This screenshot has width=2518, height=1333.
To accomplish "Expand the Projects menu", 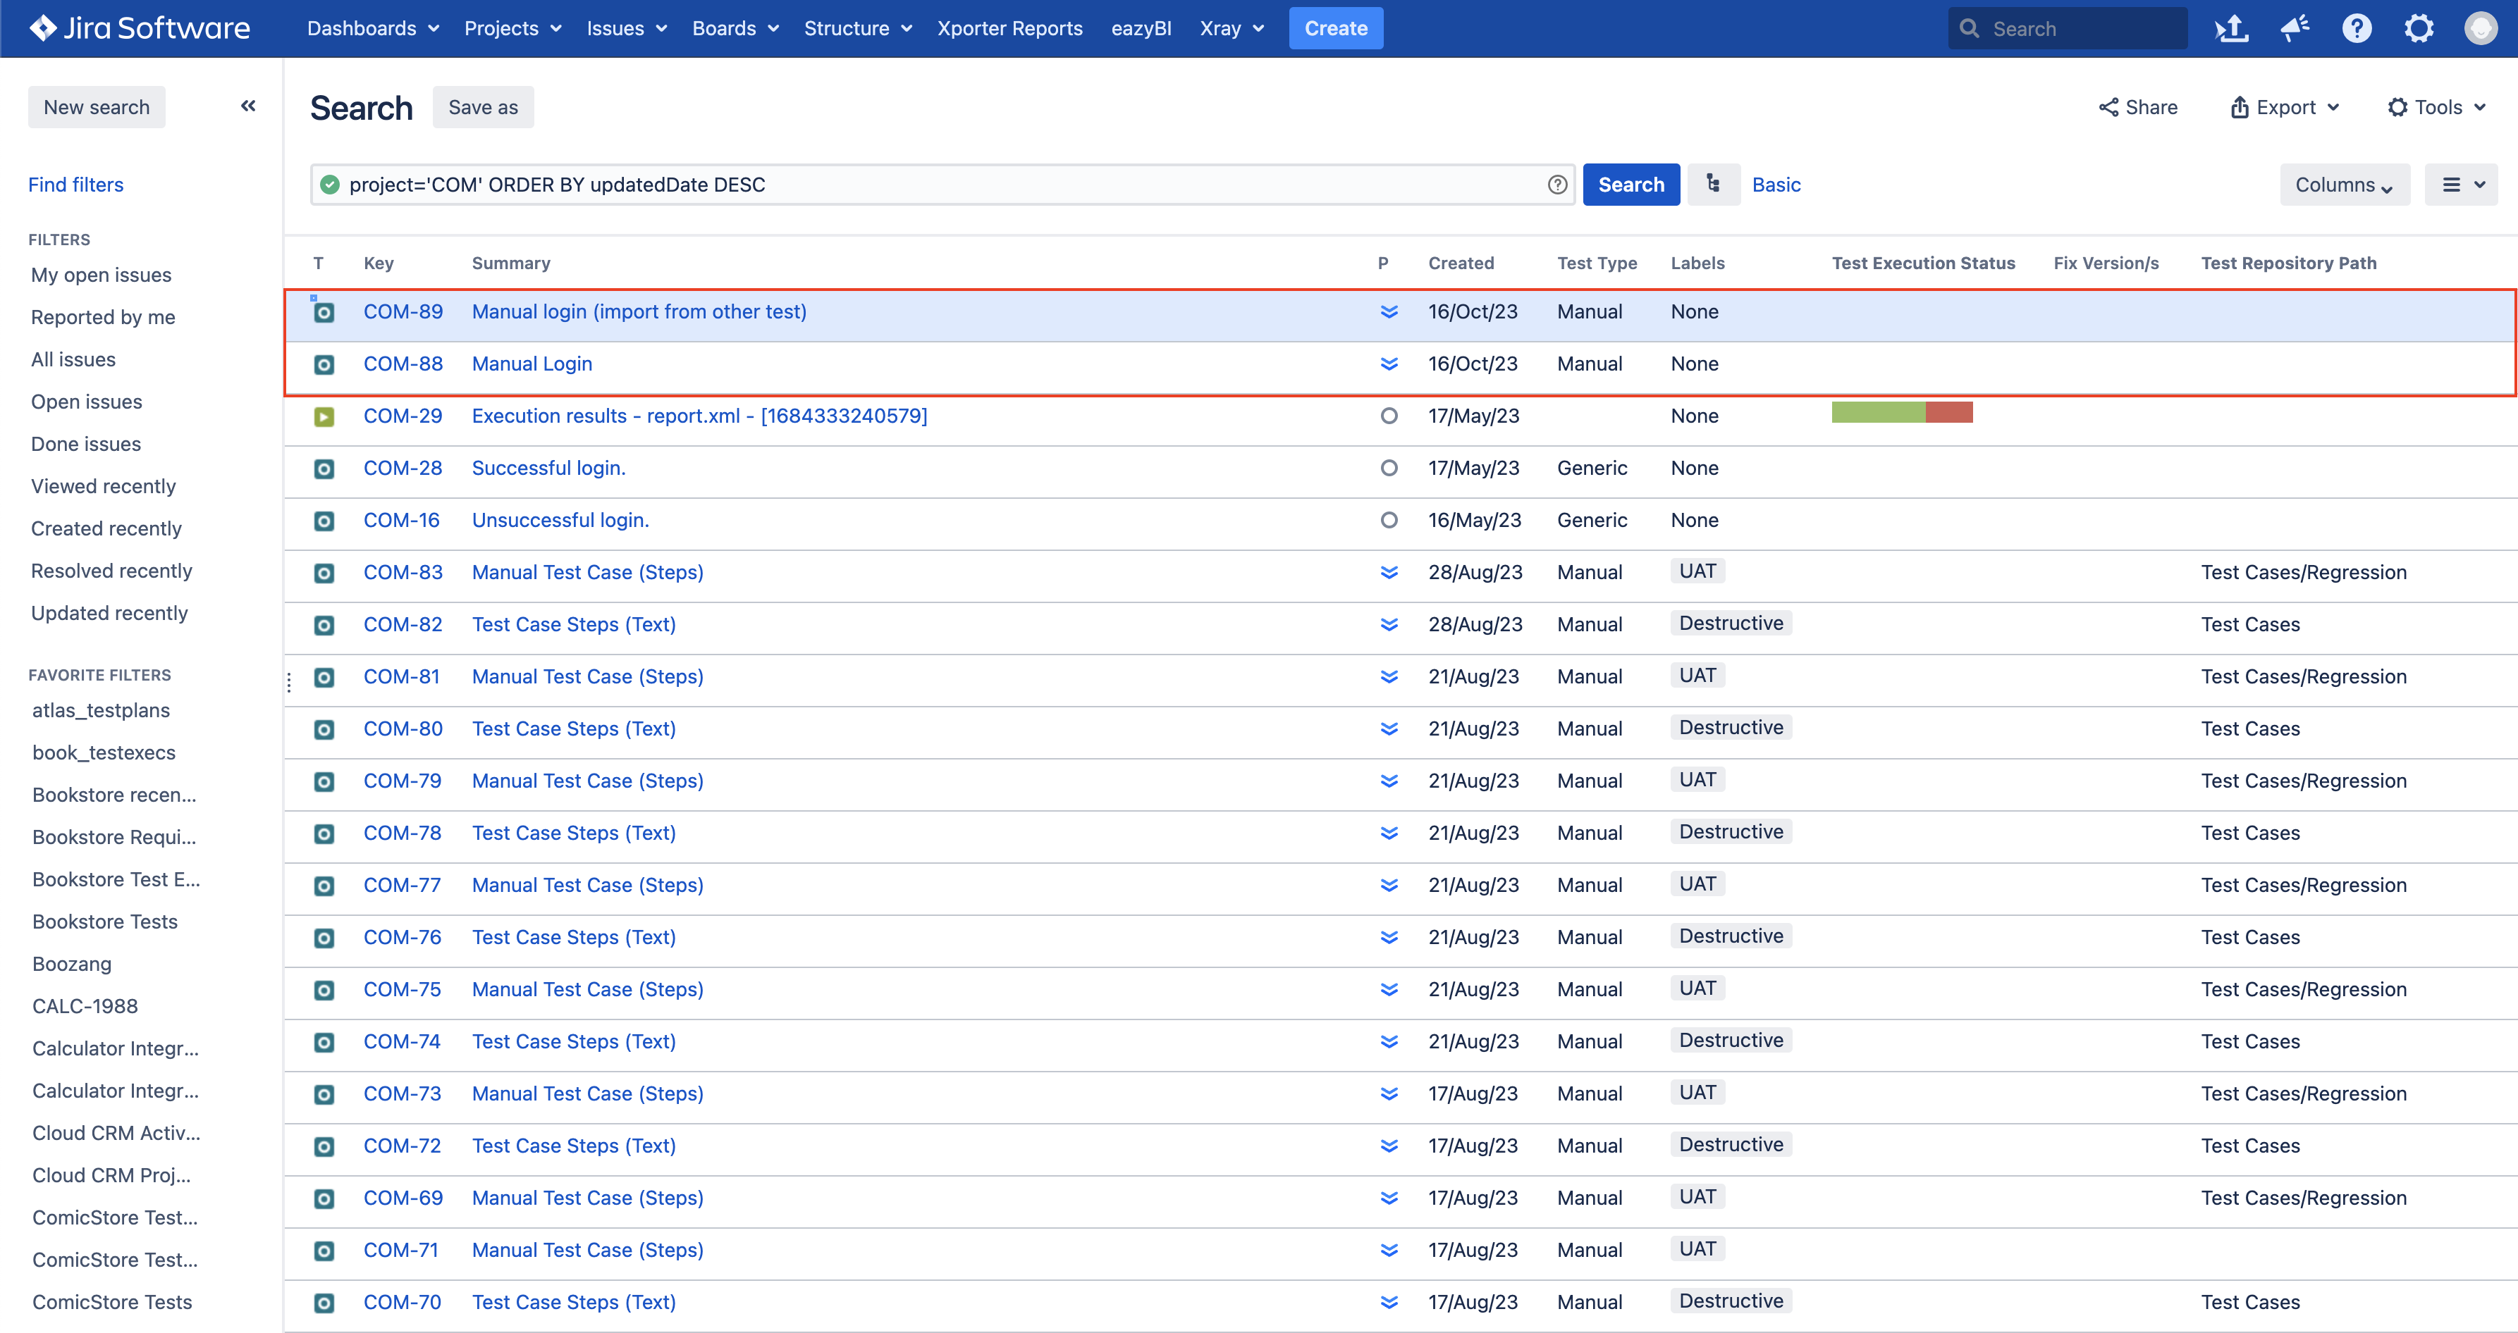I will pyautogui.click(x=512, y=28).
